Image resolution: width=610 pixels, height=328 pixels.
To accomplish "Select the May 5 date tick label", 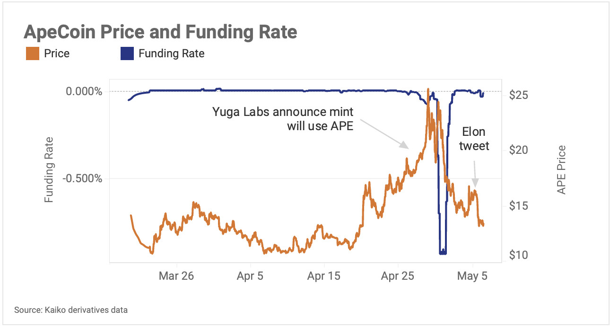I will pyautogui.click(x=472, y=276).
